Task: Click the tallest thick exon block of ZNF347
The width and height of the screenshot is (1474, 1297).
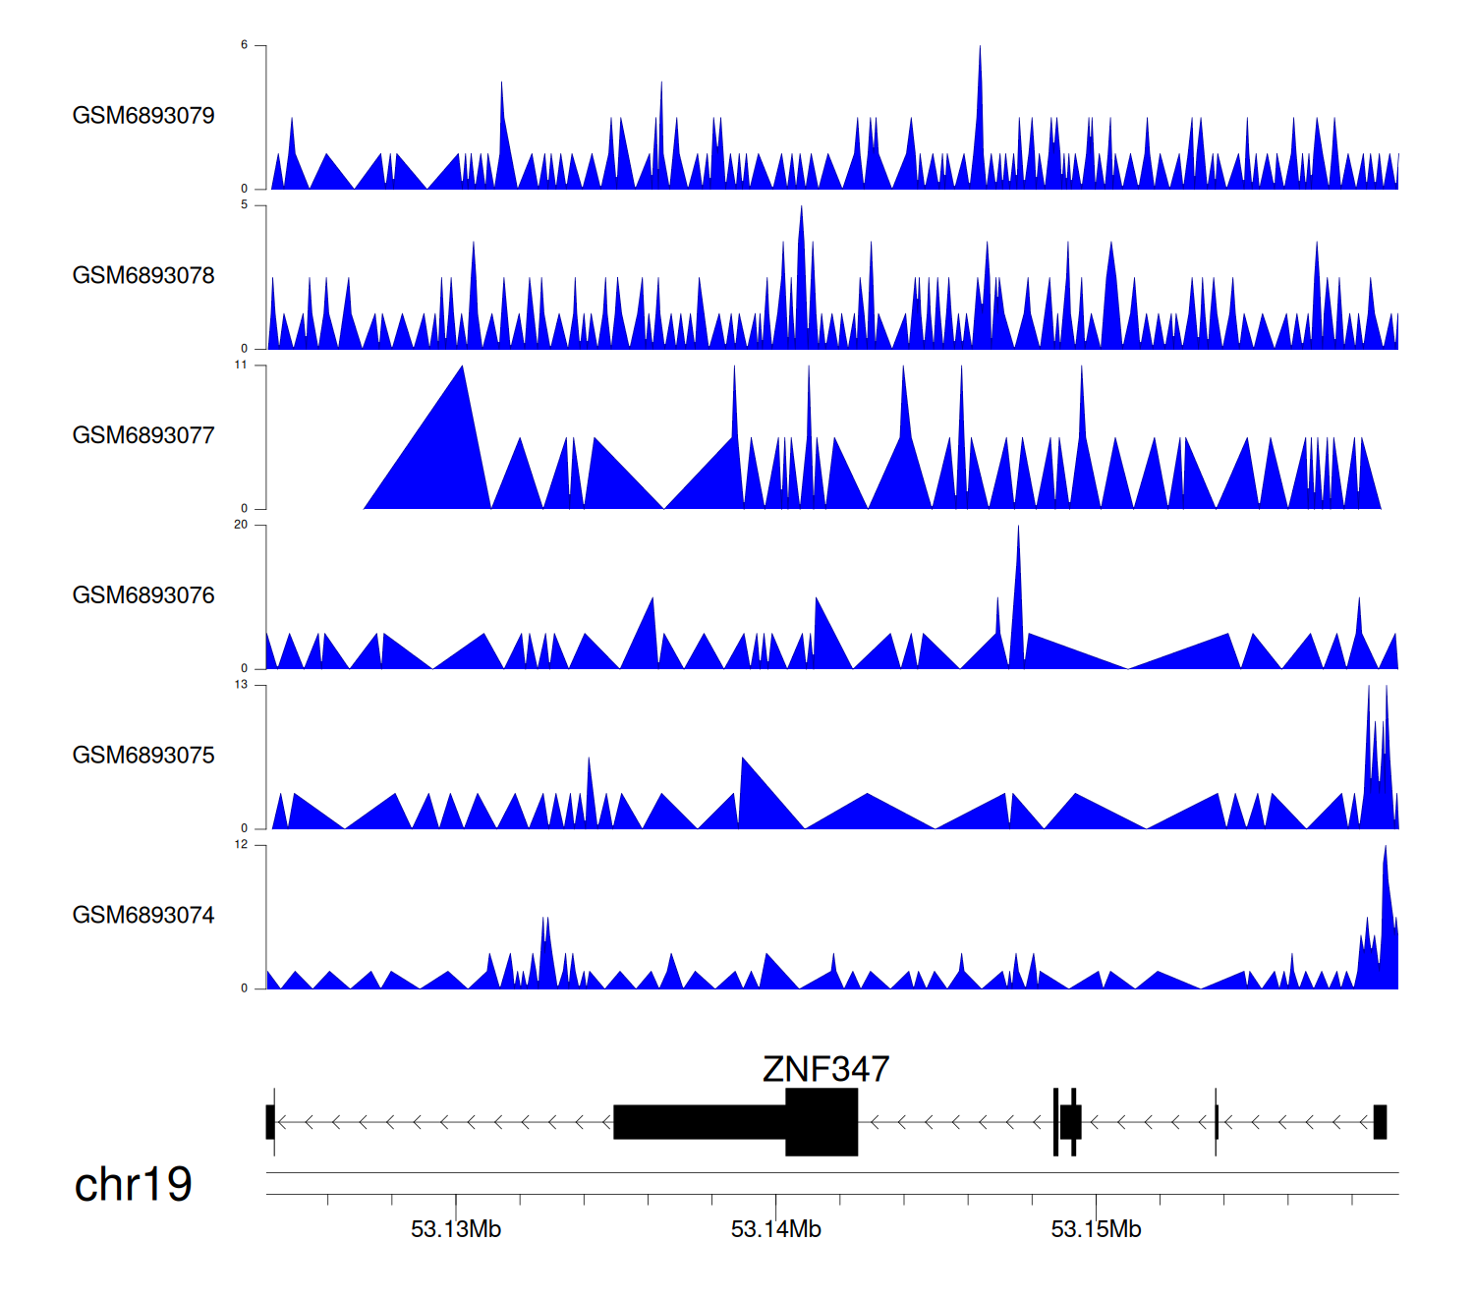Action: 822,1122
